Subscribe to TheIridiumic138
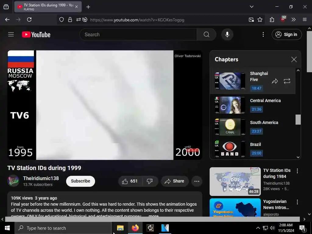This screenshot has height=234, width=312. tap(80, 181)
